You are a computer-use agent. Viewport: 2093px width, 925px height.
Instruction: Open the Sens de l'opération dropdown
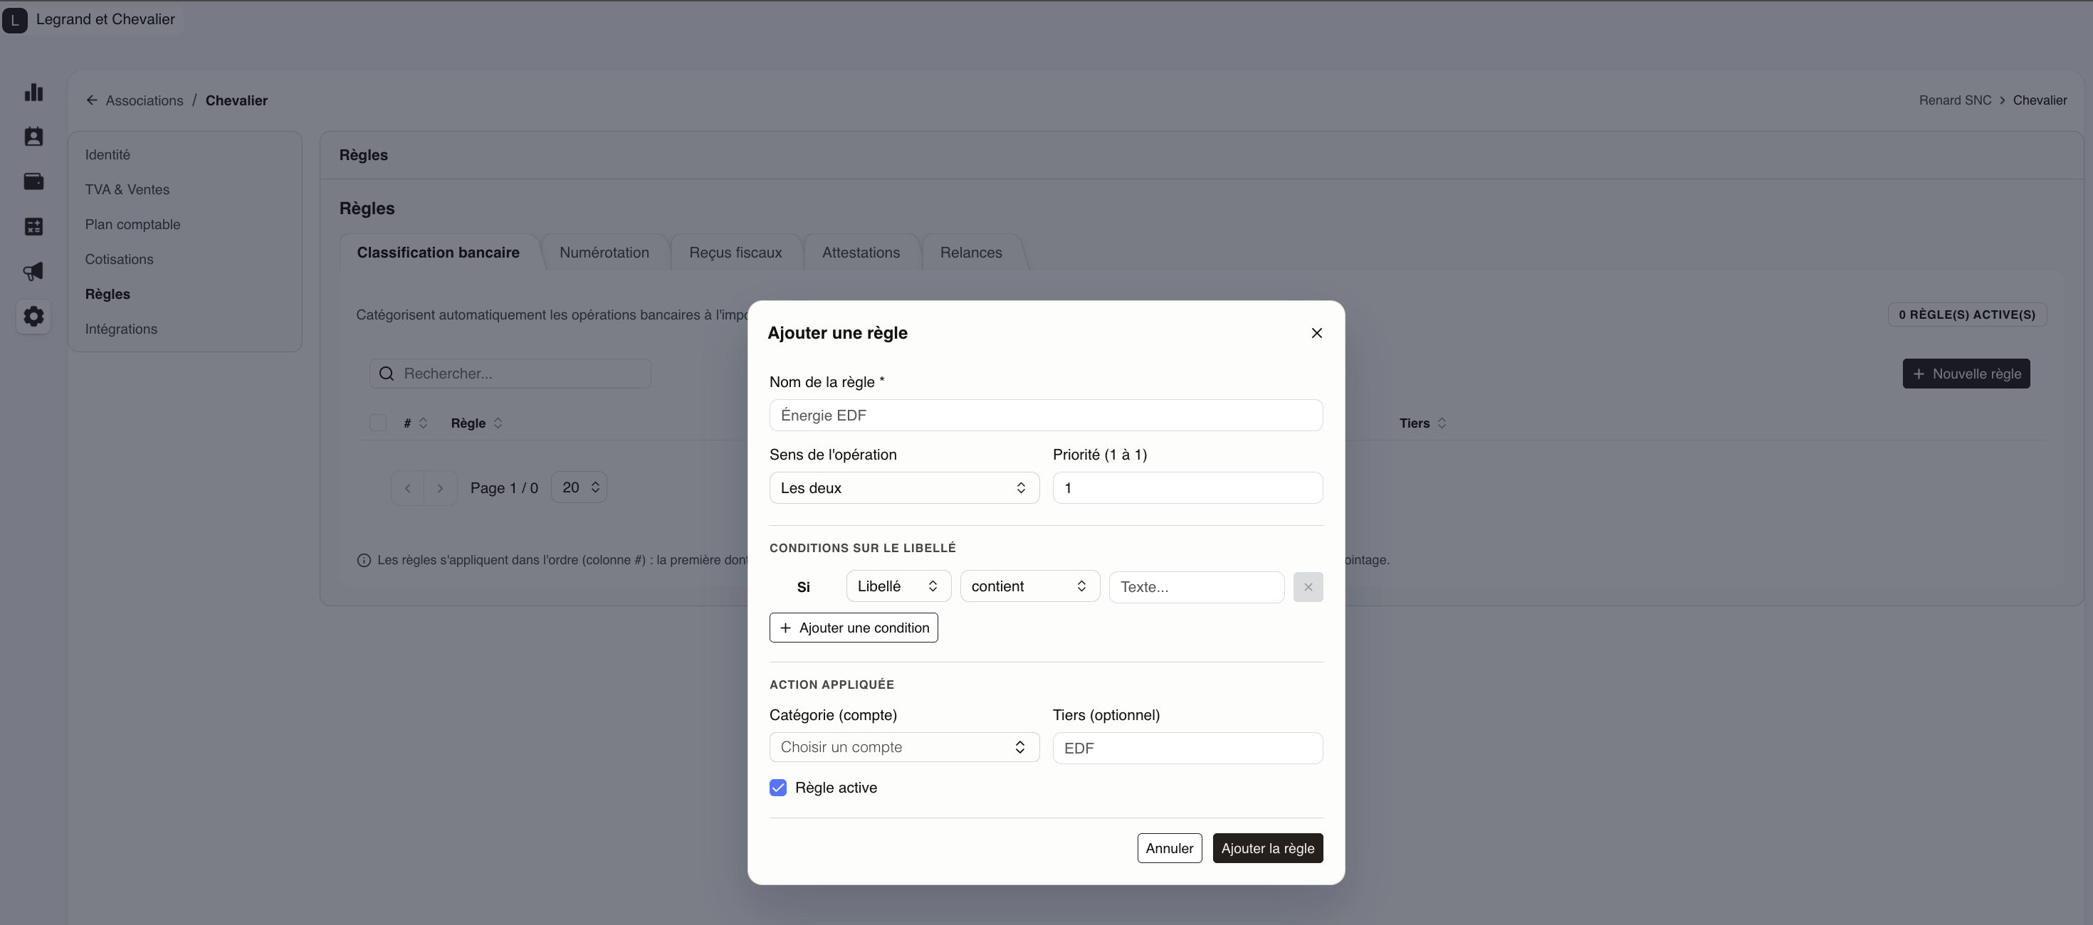pyautogui.click(x=904, y=488)
